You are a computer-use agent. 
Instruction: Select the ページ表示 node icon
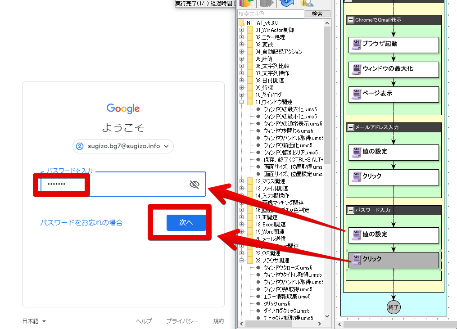tap(357, 94)
